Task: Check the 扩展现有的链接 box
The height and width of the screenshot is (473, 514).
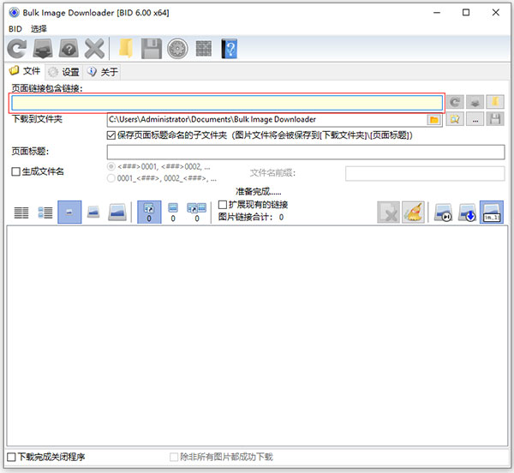Action: click(223, 205)
